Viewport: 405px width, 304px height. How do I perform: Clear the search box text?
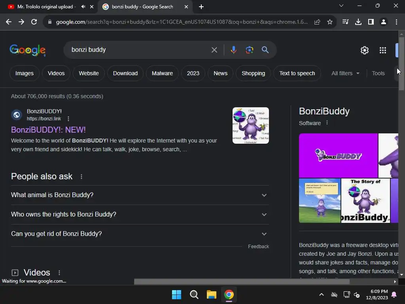(214, 50)
